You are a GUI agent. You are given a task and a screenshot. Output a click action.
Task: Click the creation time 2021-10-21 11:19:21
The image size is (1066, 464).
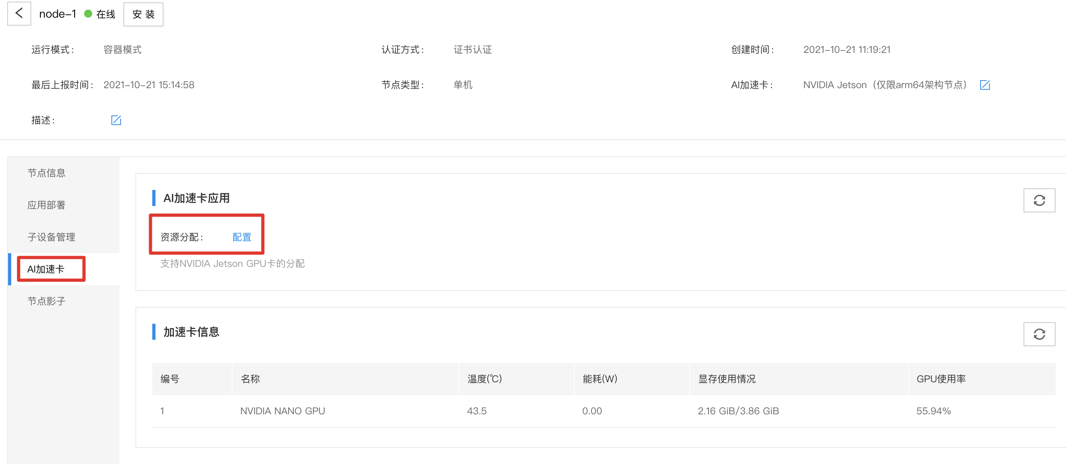[847, 50]
